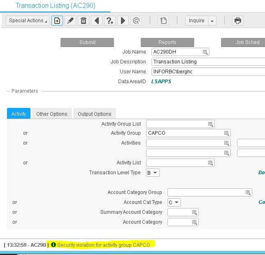Open the Special Actions menu

pyautogui.click(x=28, y=21)
